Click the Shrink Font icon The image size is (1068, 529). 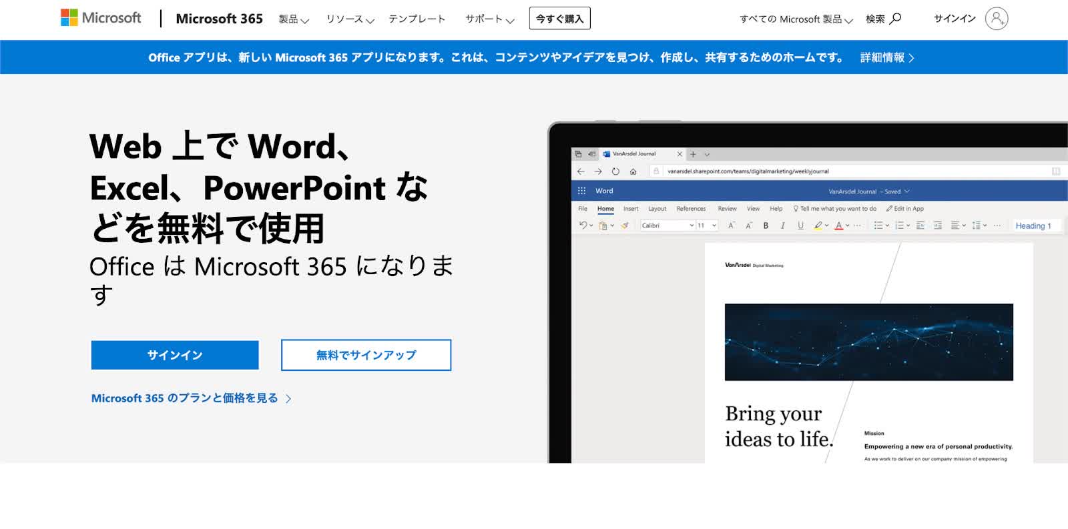click(748, 225)
